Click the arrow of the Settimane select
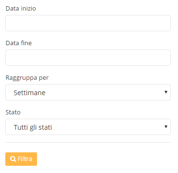The height and width of the screenshot is (173, 178). 166,92
